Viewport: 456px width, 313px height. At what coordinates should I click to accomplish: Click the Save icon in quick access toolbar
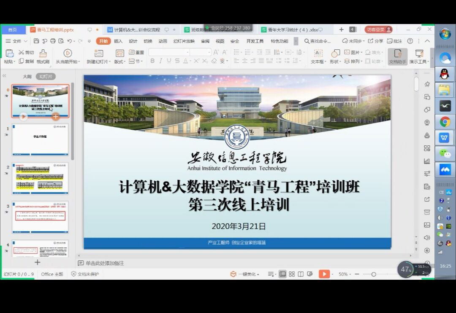pyautogui.click(x=36, y=41)
